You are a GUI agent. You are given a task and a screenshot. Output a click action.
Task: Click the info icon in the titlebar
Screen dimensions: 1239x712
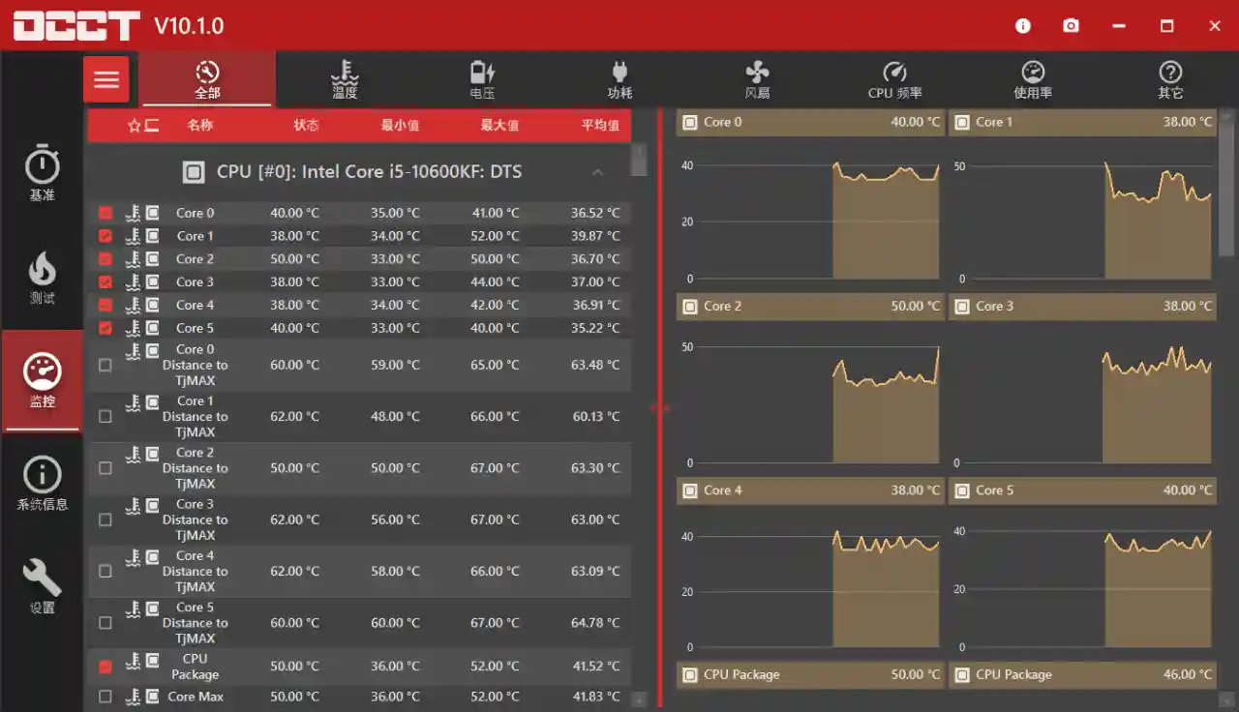click(x=1022, y=26)
